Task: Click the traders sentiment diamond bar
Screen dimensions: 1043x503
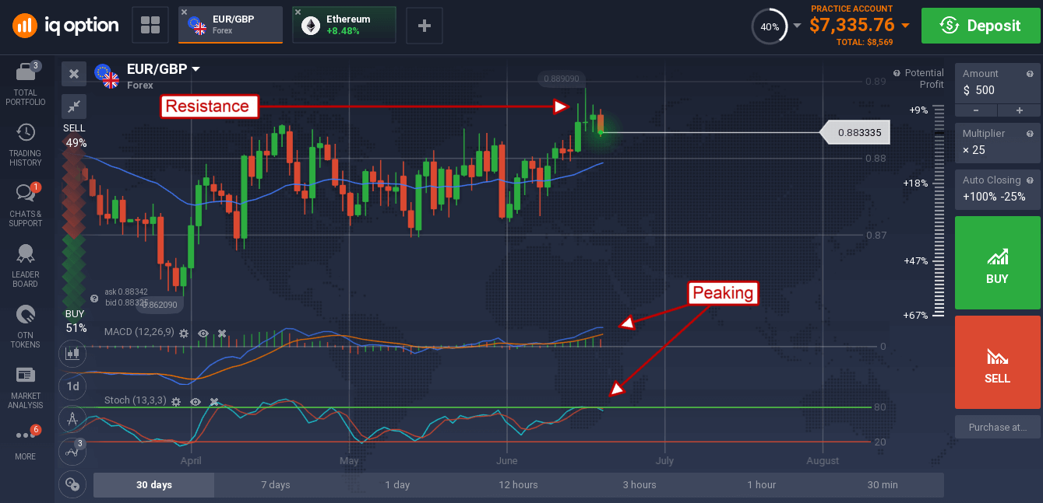Action: [x=74, y=229]
